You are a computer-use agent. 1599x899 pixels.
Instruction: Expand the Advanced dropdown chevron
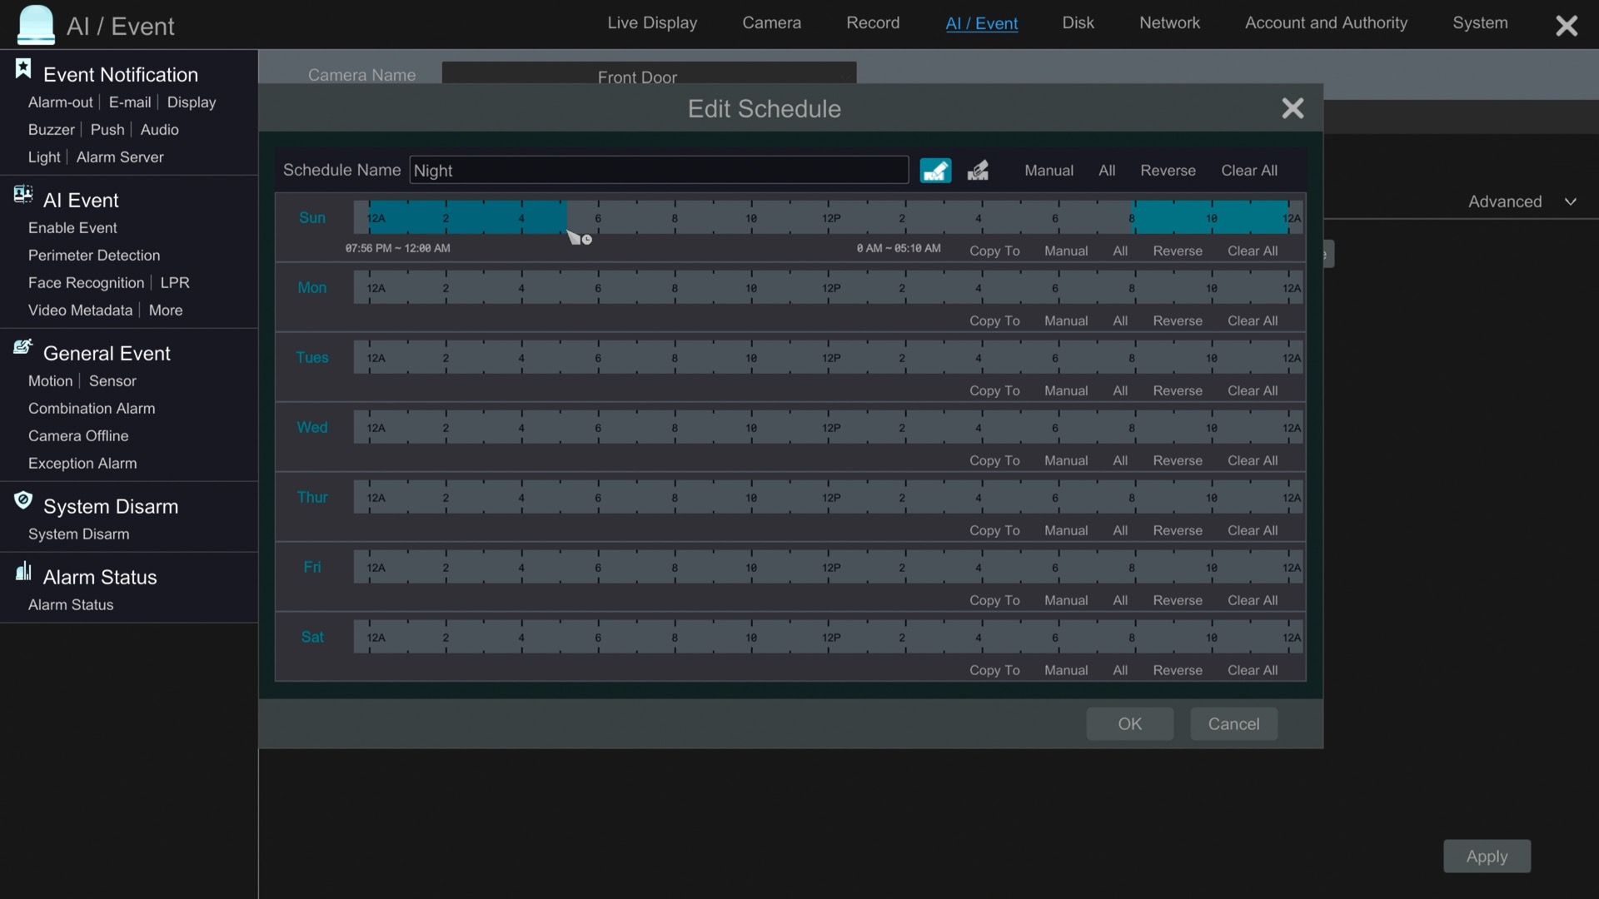(x=1570, y=201)
